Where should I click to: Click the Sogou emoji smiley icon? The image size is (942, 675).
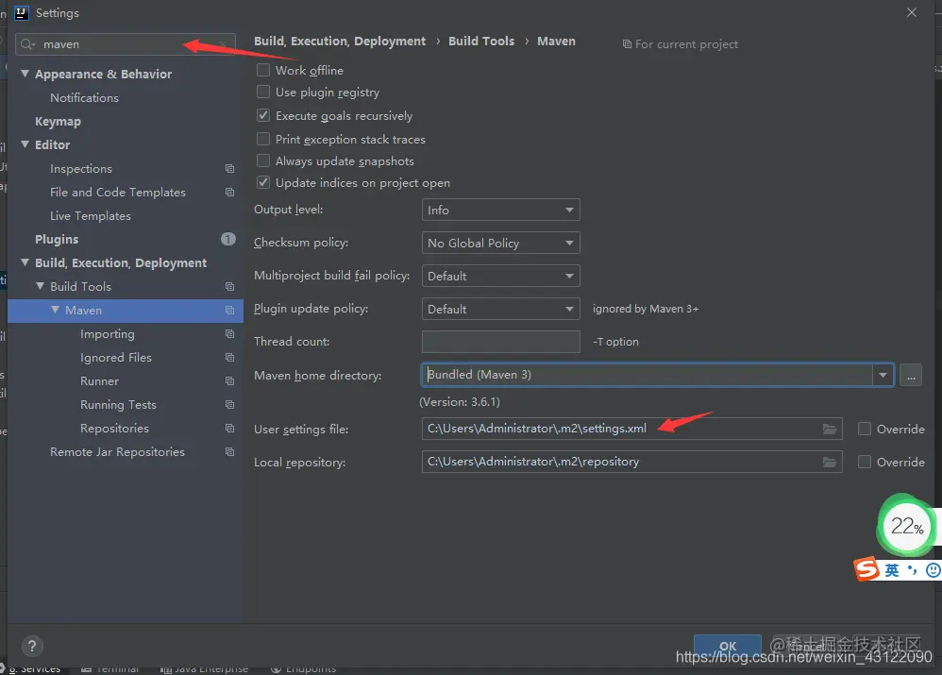click(x=933, y=570)
